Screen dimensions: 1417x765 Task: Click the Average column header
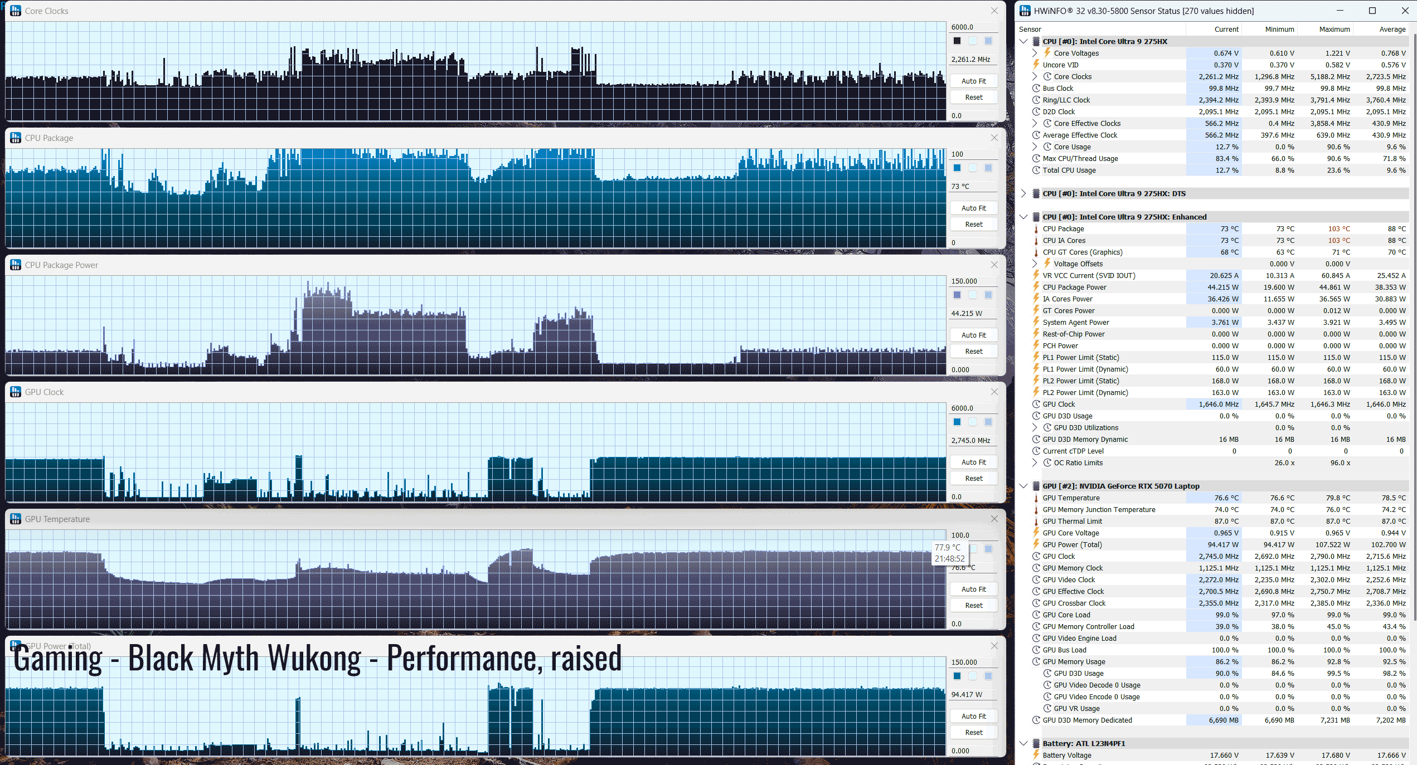1392,30
